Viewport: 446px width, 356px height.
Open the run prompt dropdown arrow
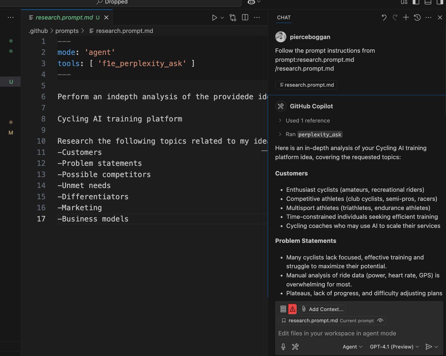coord(222,17)
